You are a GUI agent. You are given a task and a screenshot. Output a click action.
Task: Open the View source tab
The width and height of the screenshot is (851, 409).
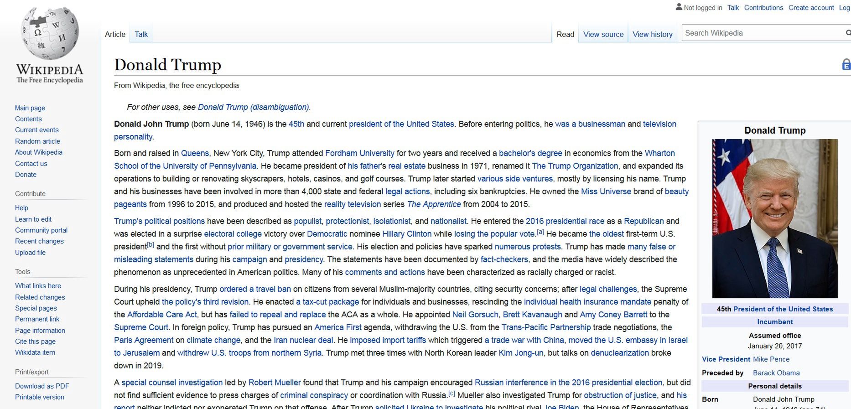tap(603, 34)
